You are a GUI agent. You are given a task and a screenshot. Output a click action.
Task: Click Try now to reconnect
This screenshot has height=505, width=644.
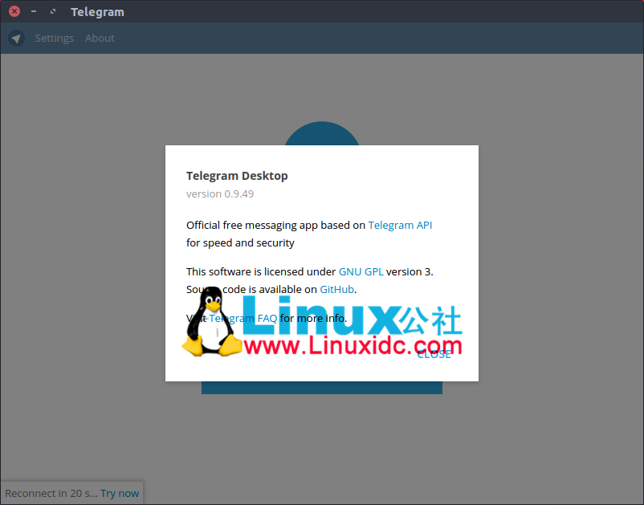tap(120, 493)
